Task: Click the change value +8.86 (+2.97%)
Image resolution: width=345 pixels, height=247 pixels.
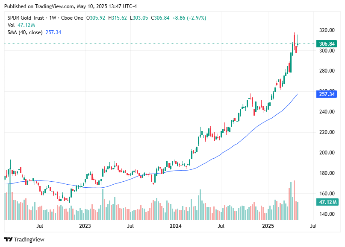Action: (189, 18)
